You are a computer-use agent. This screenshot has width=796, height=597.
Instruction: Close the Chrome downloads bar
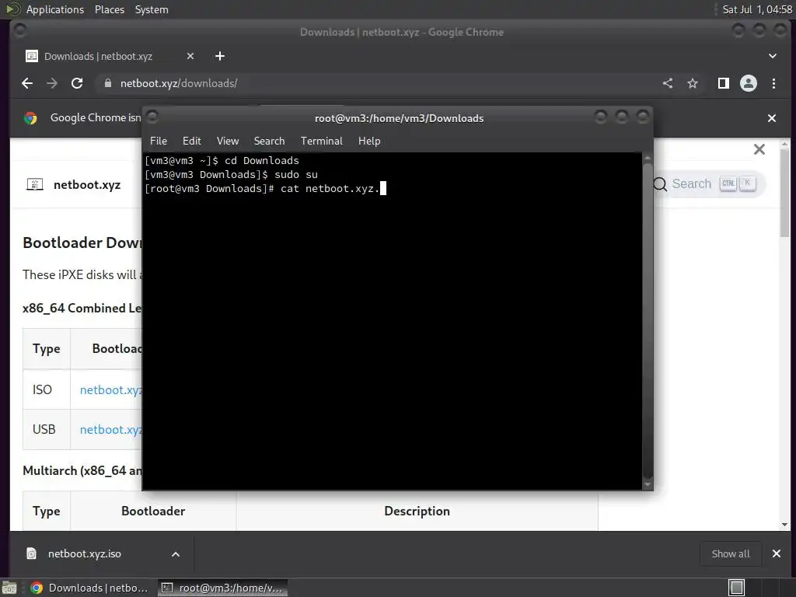(777, 553)
